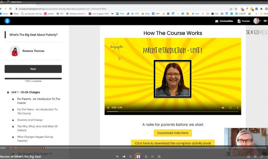Open the Trello bookmark
Viewport: 268px width, 159px height.
(x=120, y=14)
